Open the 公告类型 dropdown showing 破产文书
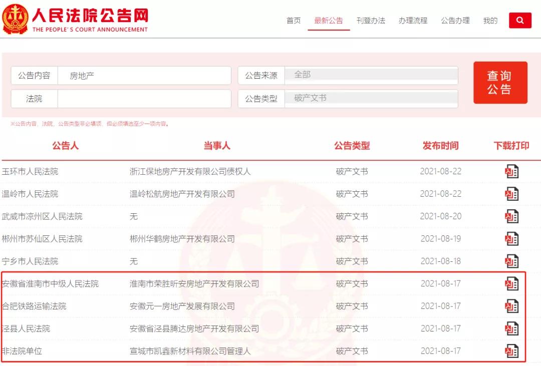Viewport: 541px width, 366px height. click(371, 98)
